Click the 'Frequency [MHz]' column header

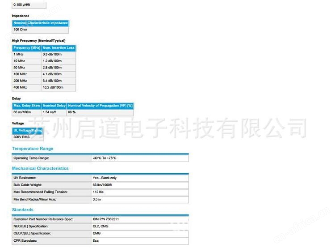click(x=27, y=48)
